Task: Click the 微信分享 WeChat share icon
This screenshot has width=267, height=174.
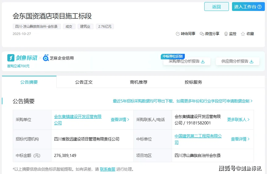Action: 202,34
